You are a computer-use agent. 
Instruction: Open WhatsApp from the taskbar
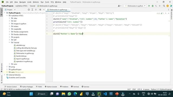(x=69, y=94)
